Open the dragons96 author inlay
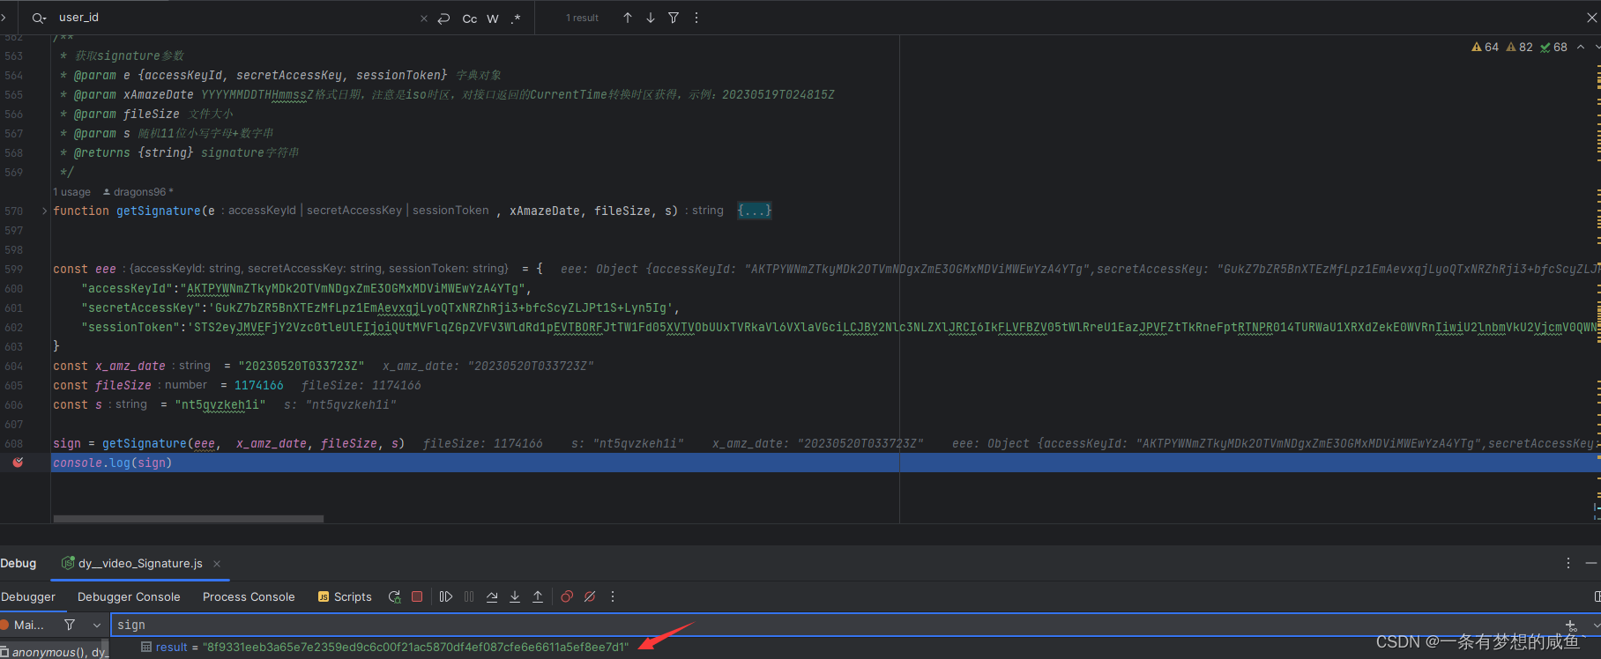Image resolution: width=1601 pixels, height=659 pixels. tap(138, 192)
